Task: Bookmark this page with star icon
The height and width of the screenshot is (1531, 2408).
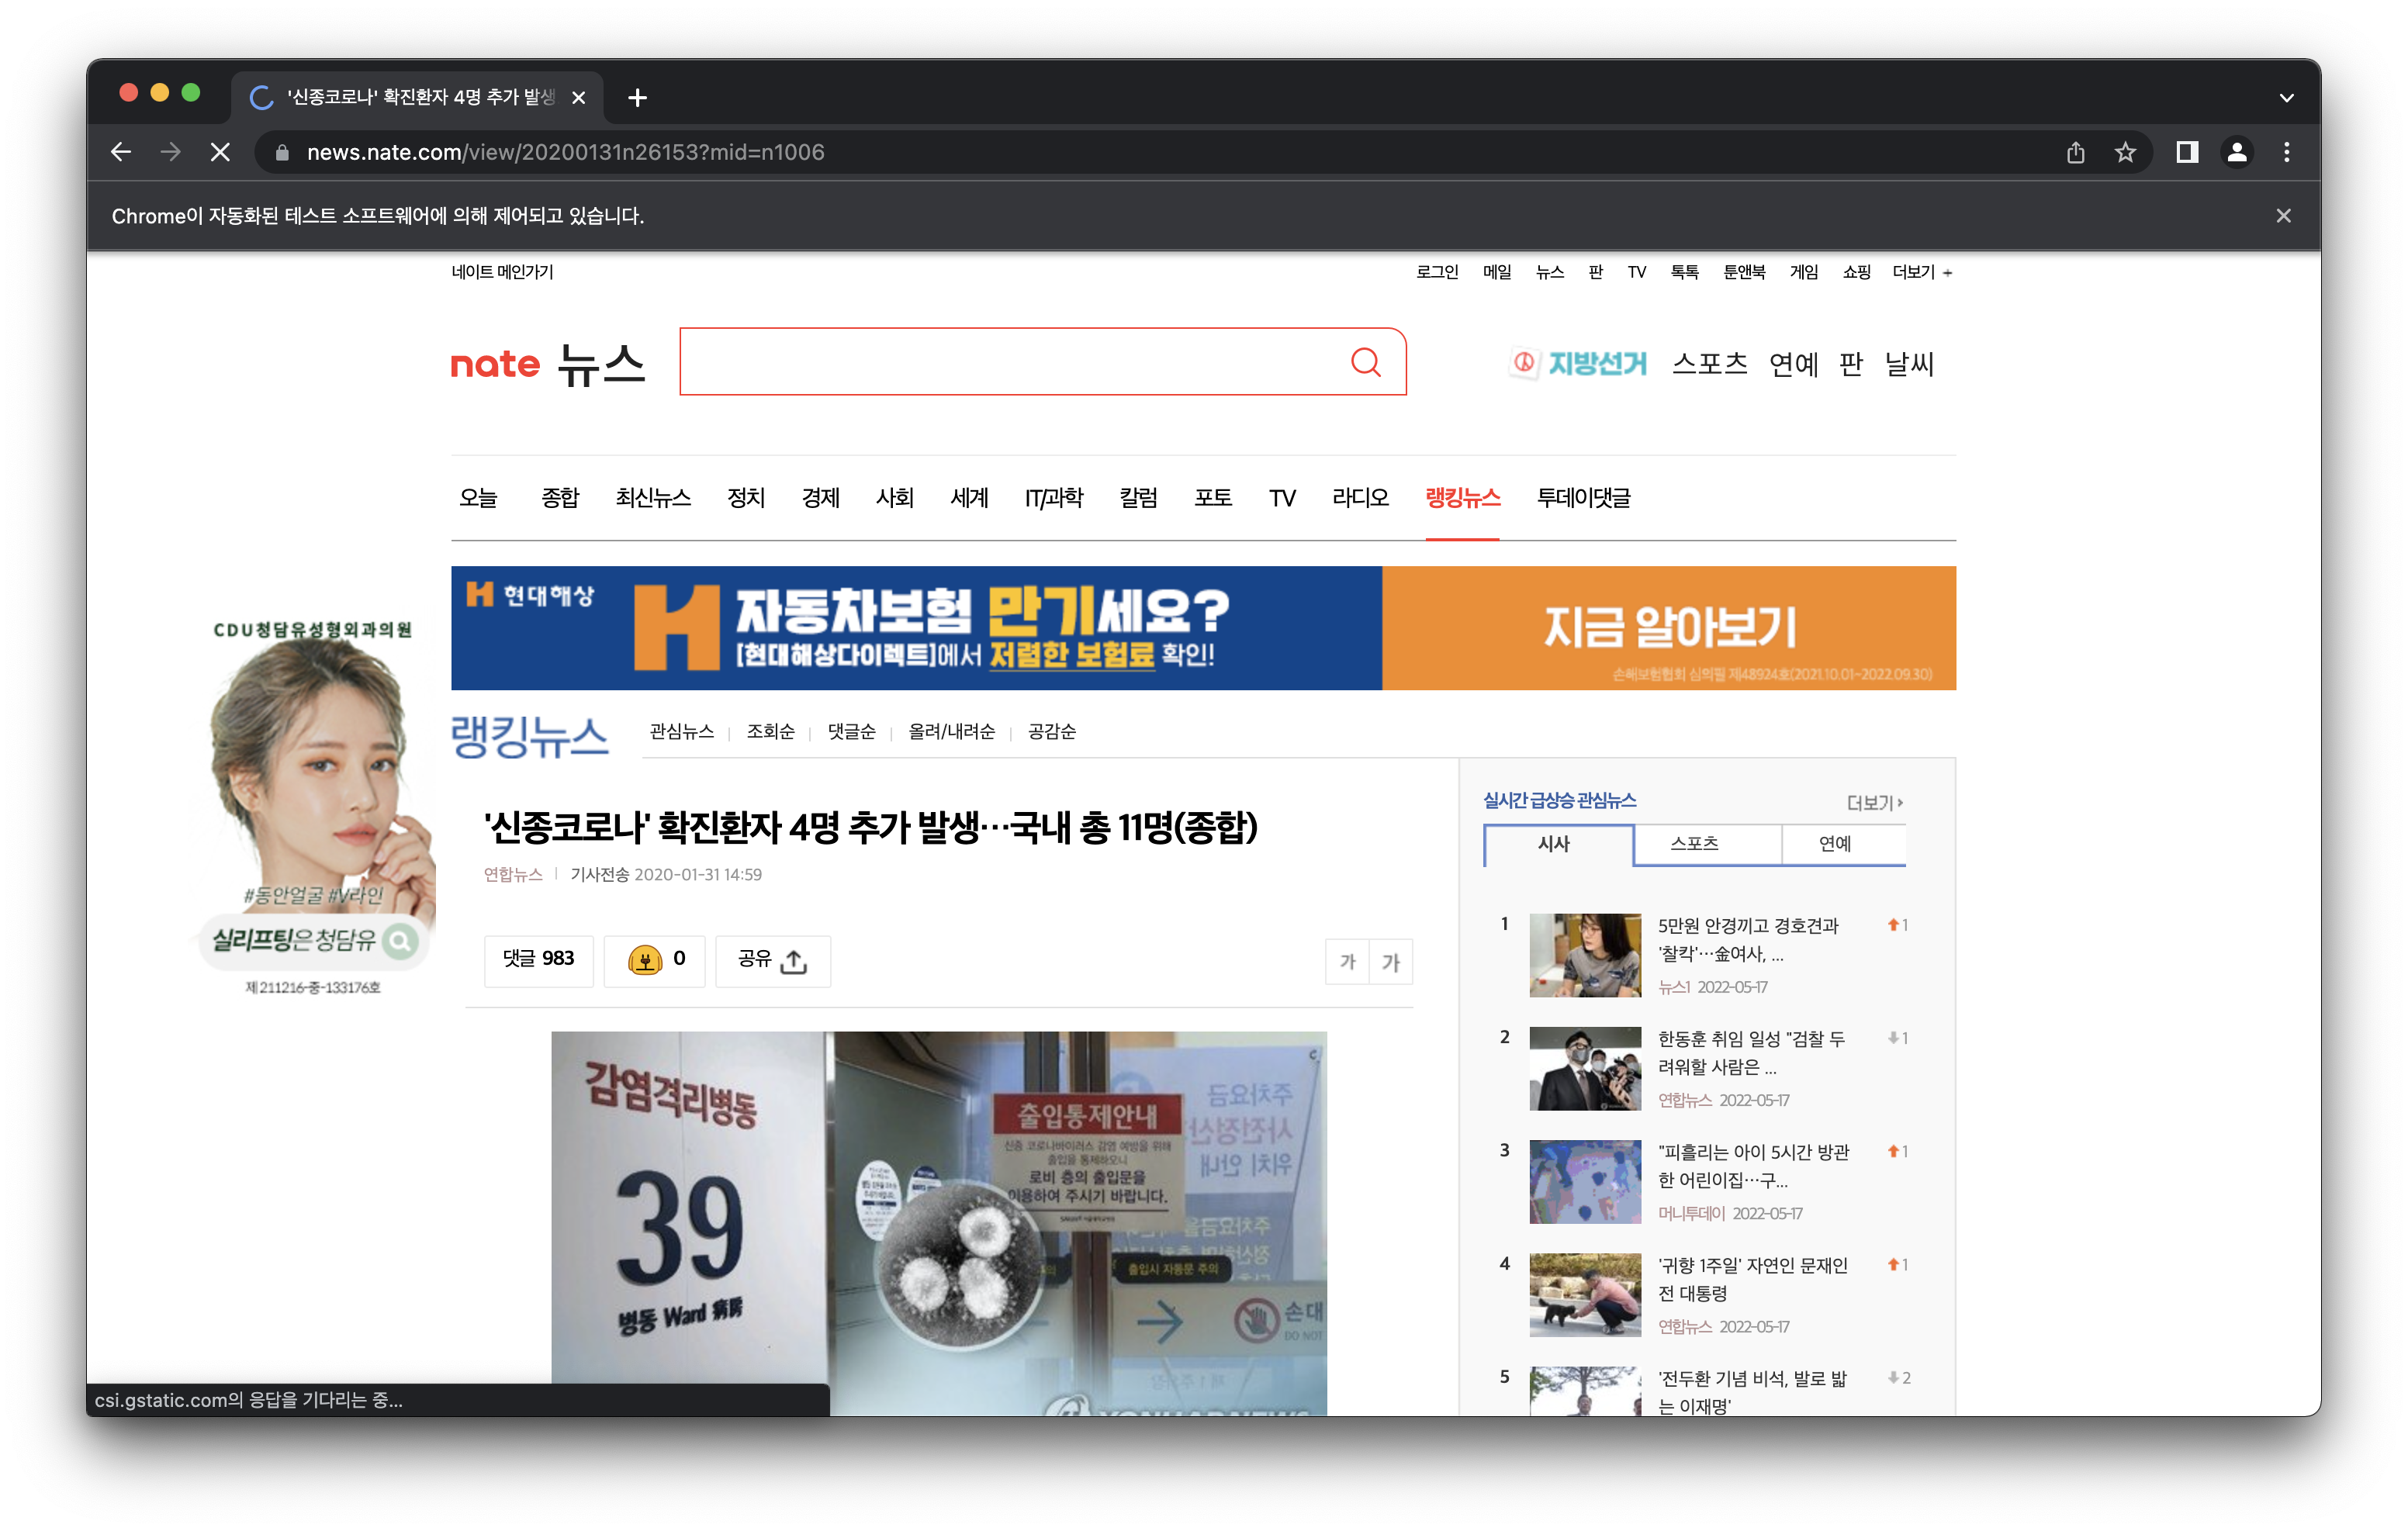Action: pos(2125,152)
